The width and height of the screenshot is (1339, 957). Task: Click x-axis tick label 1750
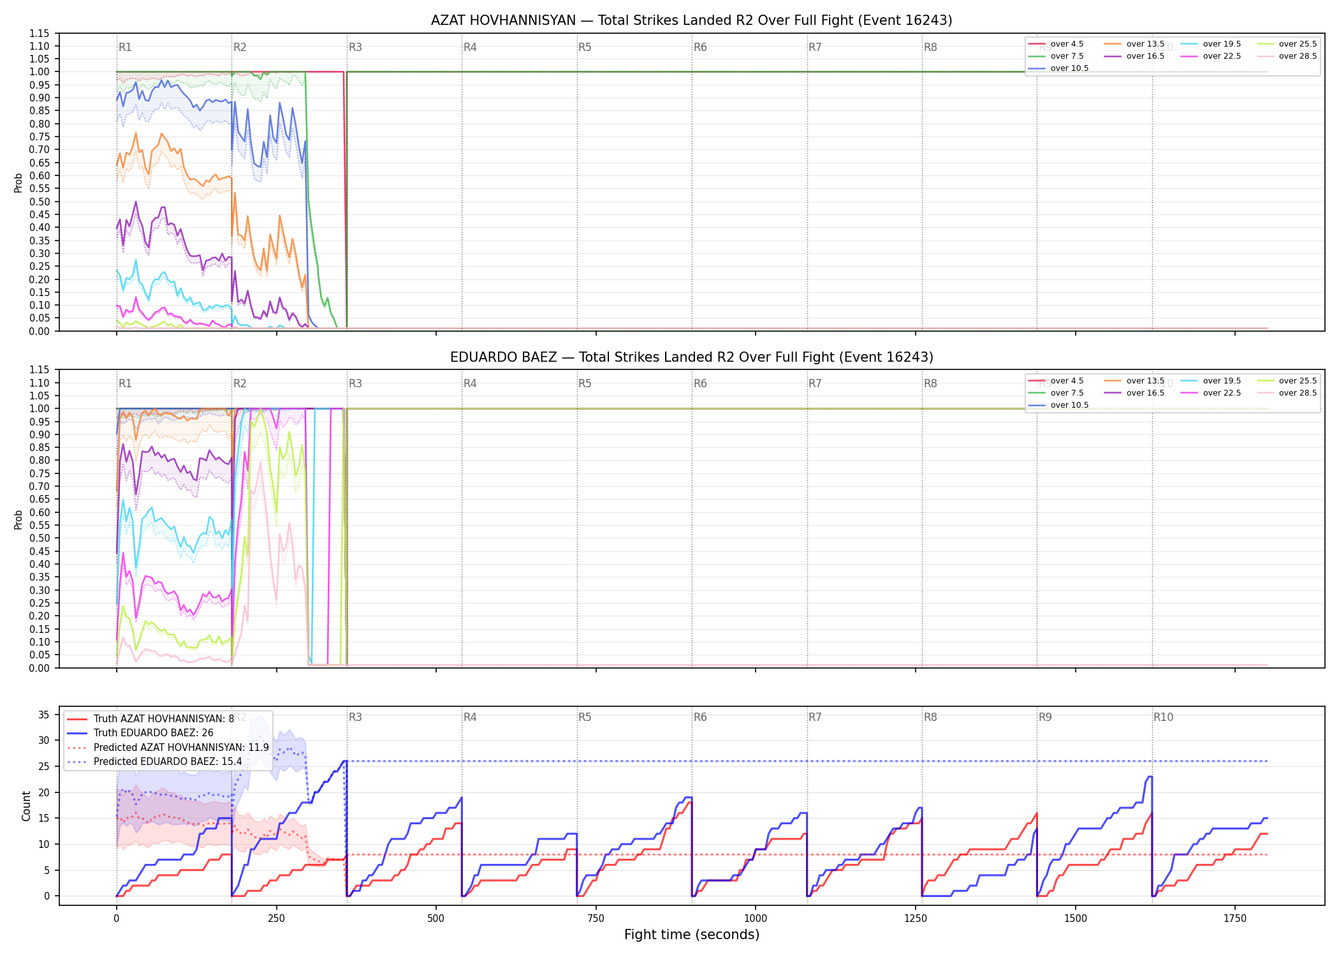coord(1235,918)
